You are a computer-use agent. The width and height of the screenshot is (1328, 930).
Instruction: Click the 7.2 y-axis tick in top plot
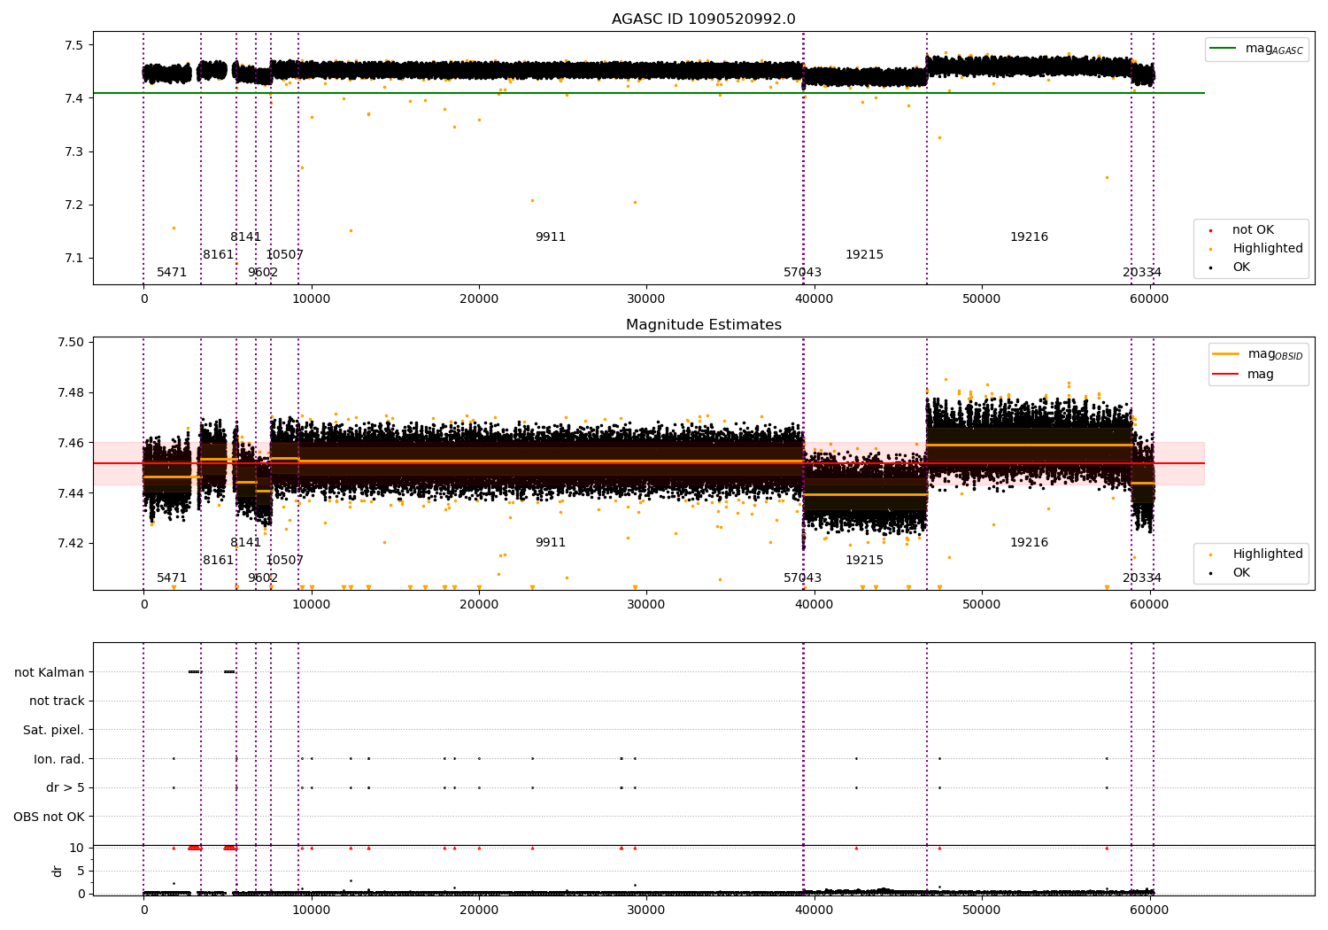(74, 205)
